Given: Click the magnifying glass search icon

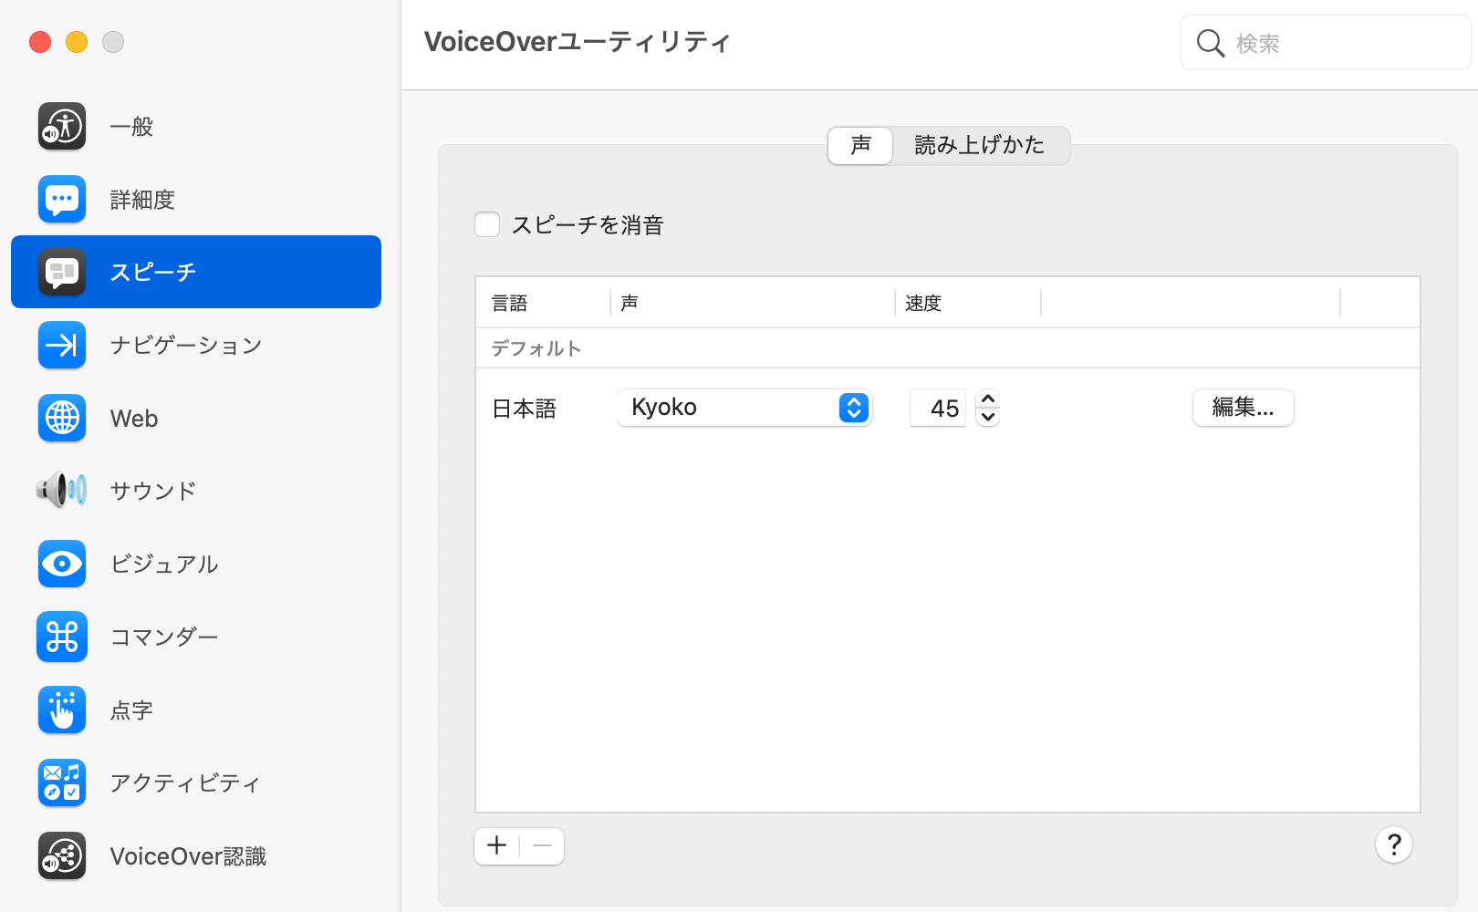Looking at the screenshot, I should click(x=1210, y=43).
